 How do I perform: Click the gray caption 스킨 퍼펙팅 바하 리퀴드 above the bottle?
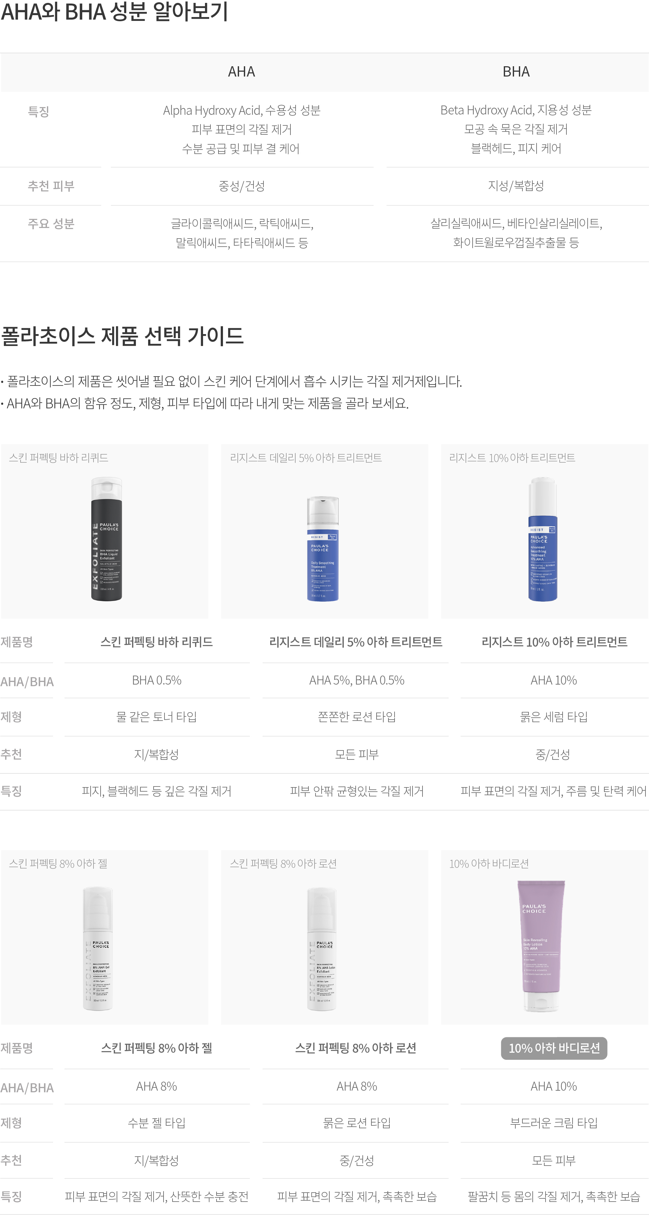(x=58, y=458)
